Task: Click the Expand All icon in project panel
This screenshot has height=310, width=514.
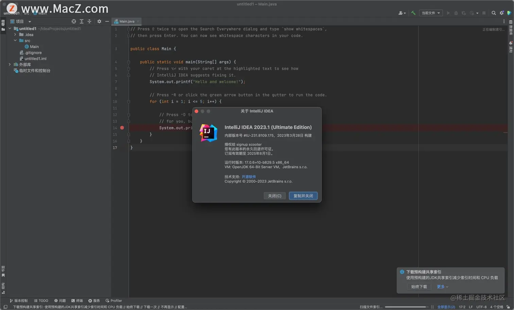Action: (82, 21)
